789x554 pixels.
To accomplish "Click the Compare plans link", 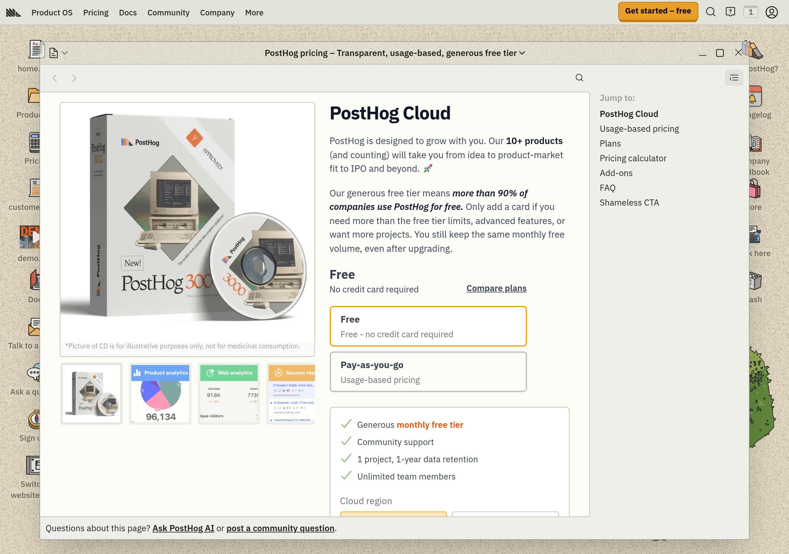I will pyautogui.click(x=496, y=288).
